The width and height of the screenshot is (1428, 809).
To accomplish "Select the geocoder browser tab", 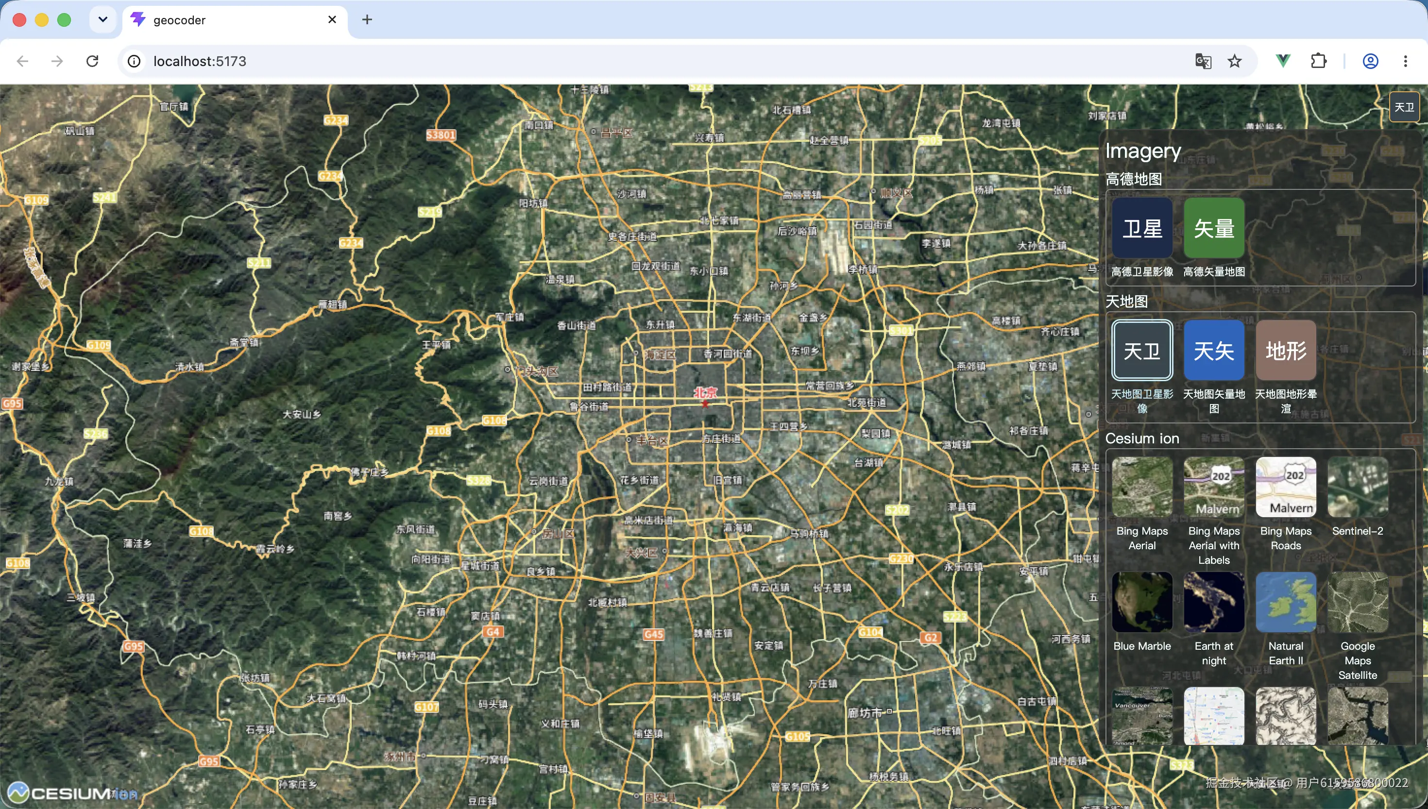I will tap(235, 20).
